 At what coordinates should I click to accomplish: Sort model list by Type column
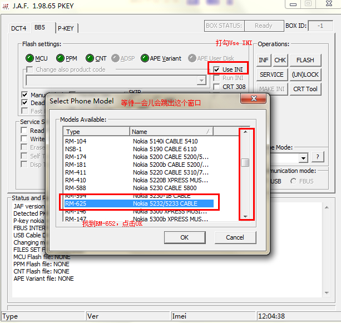click(x=97, y=132)
